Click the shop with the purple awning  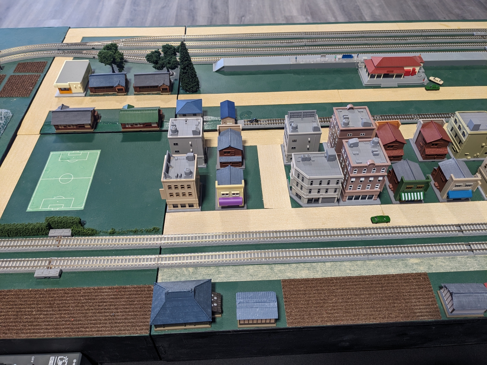[x=230, y=188]
